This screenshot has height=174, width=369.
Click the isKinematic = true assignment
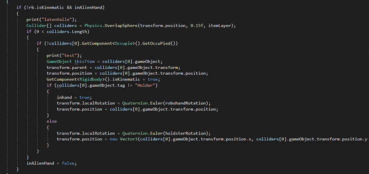point(135,80)
